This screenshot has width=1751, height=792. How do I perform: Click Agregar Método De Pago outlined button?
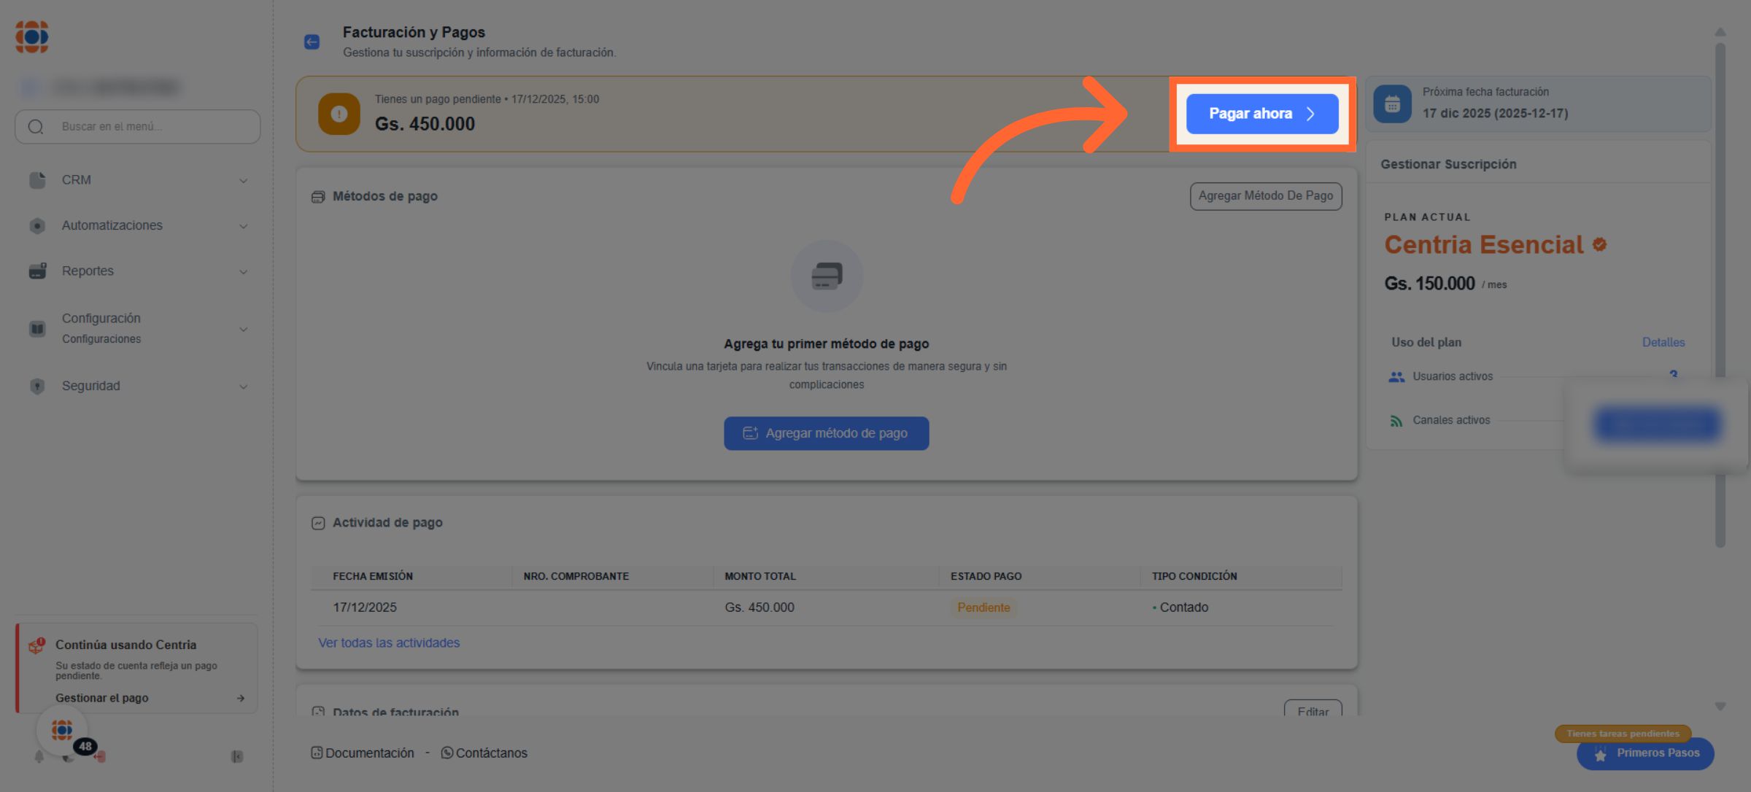1265,196
